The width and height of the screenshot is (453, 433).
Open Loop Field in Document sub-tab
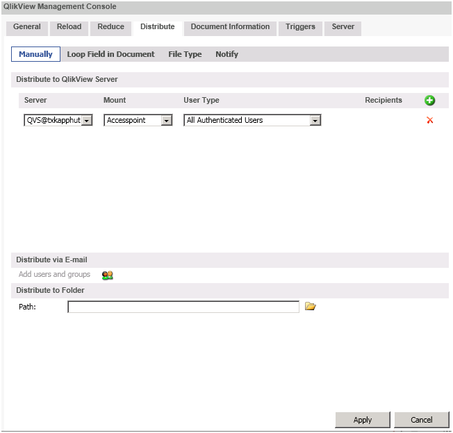(x=110, y=54)
